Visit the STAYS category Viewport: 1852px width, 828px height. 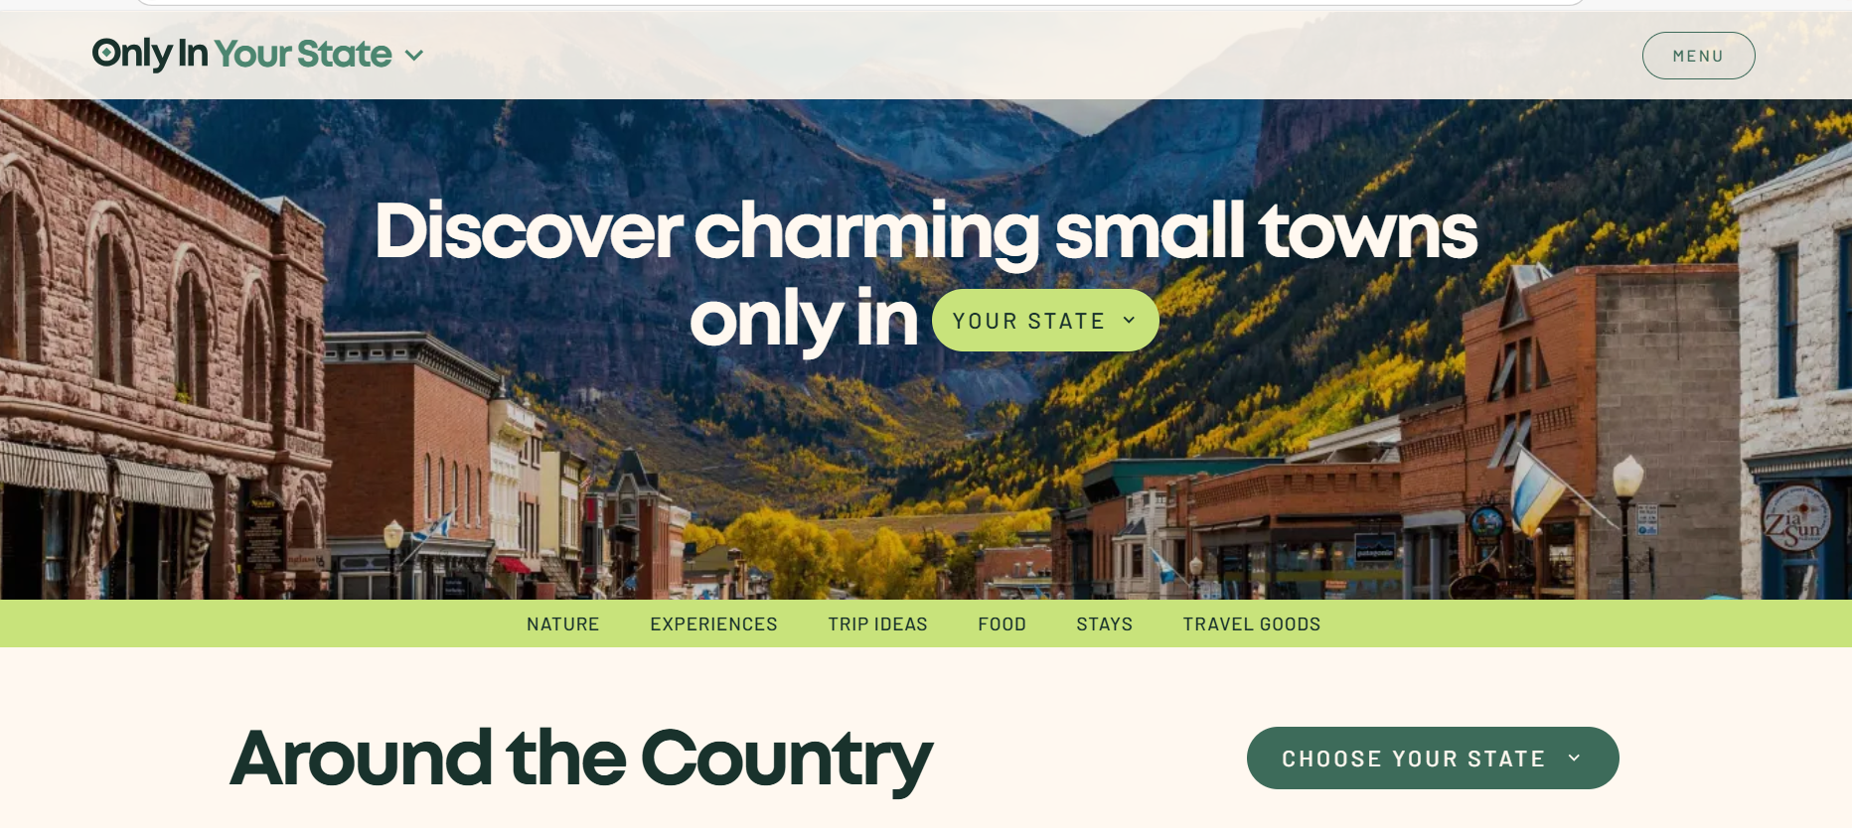(x=1104, y=623)
